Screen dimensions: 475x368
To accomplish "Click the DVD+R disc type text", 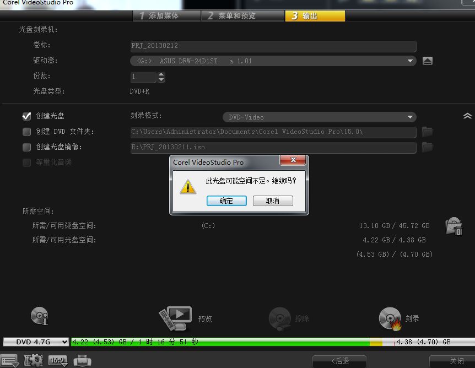I will [139, 91].
